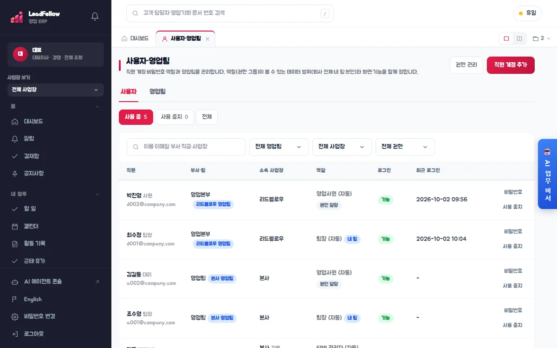Open the saved tabs folder counter

pyautogui.click(x=541, y=39)
